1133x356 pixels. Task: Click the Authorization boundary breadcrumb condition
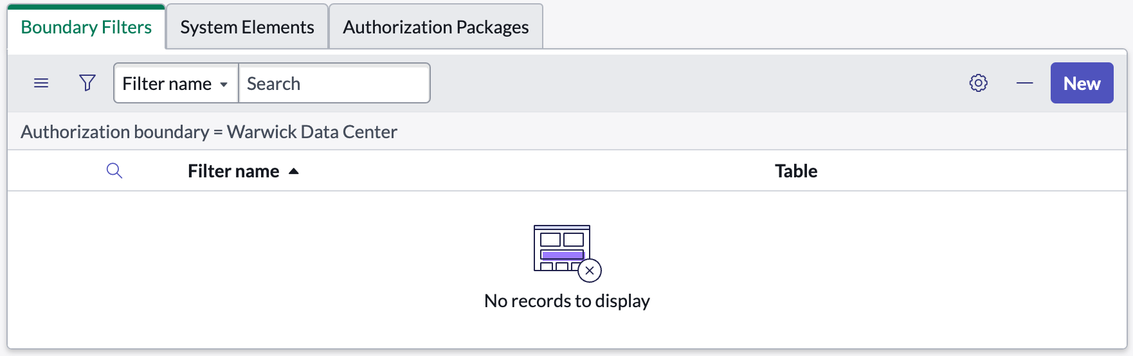pyautogui.click(x=209, y=132)
